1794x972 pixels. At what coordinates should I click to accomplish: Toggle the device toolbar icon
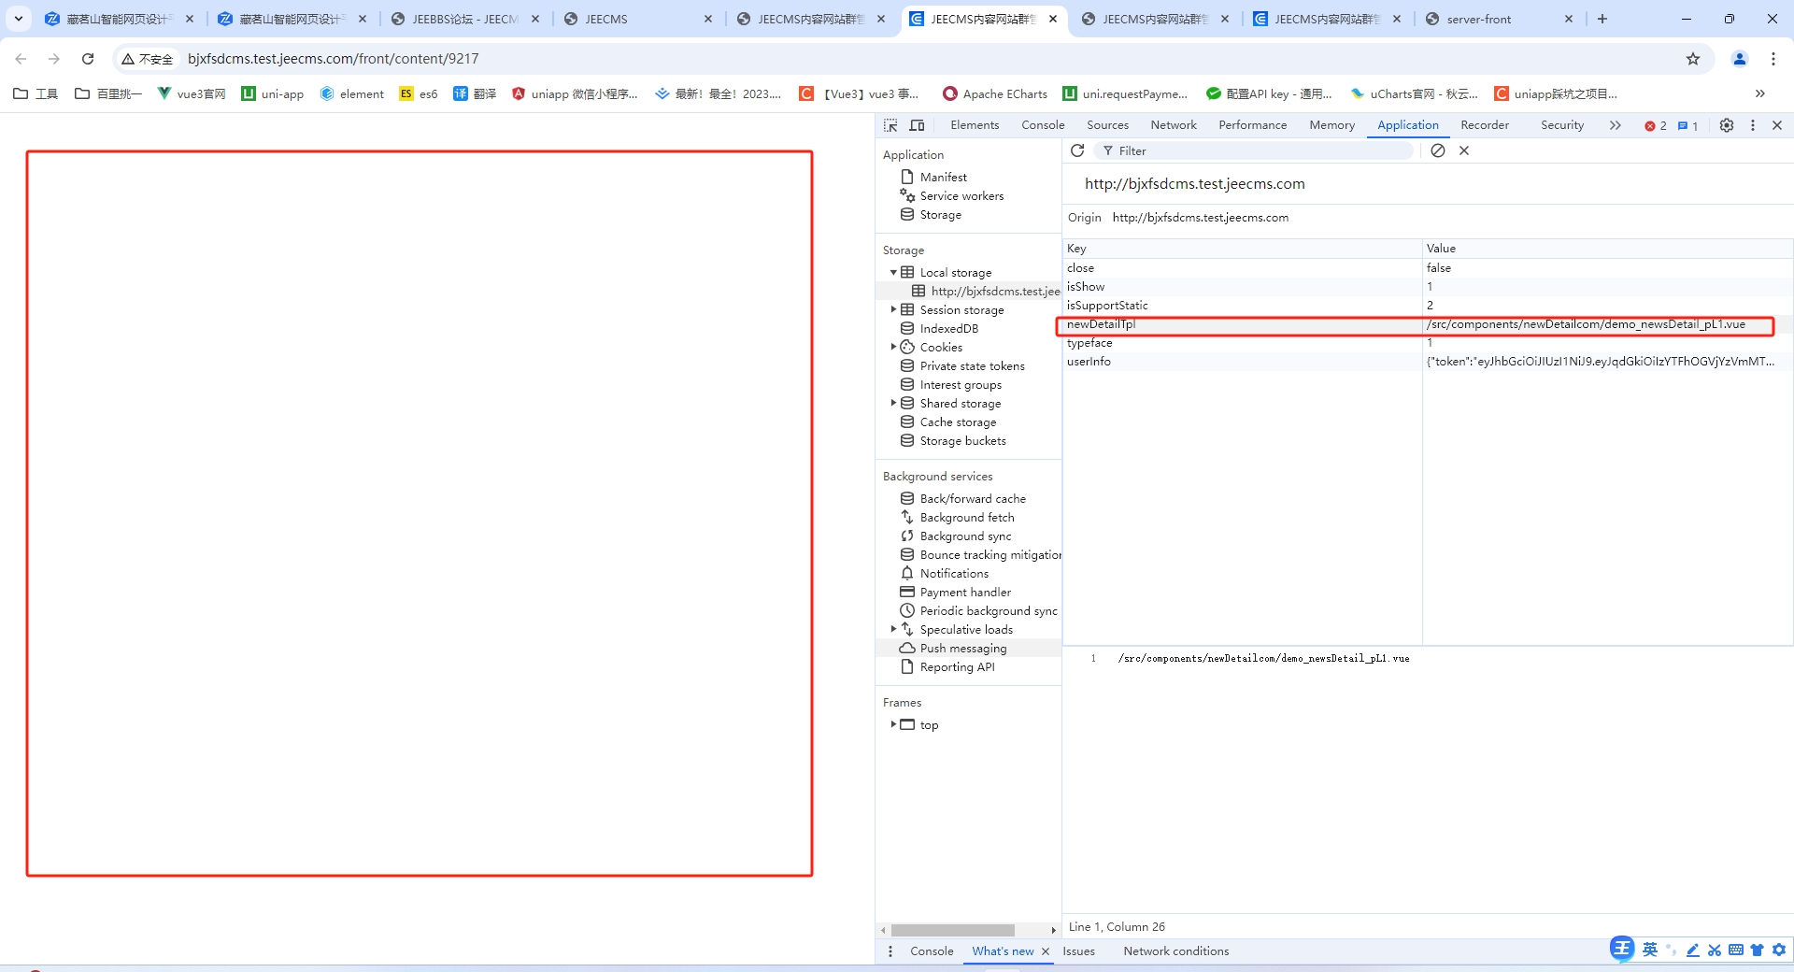pos(918,125)
